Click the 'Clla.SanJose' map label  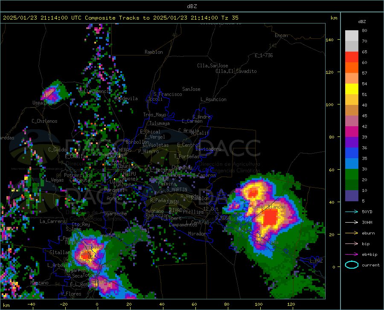click(x=212, y=66)
